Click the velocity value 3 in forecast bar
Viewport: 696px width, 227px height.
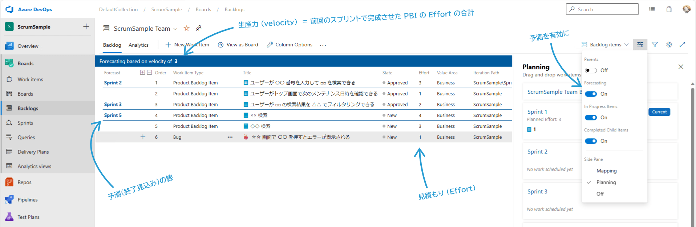tap(176, 61)
